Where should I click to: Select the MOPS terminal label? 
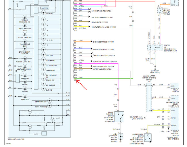point(173,125)
